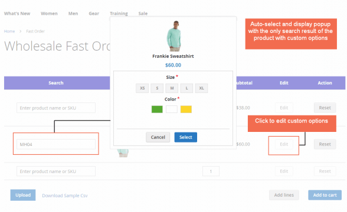
Task: Choose the yellow color swatch
Action: tap(186, 110)
